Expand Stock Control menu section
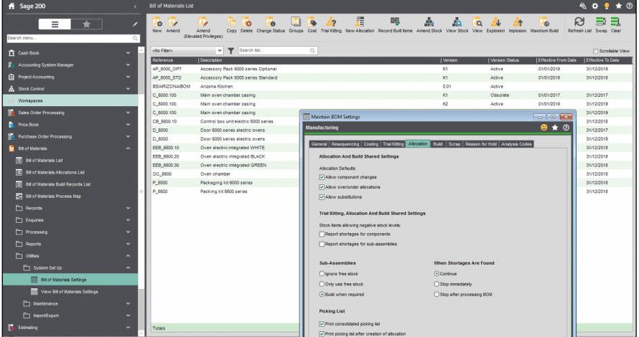The height and width of the screenshot is (337, 639). (128, 89)
